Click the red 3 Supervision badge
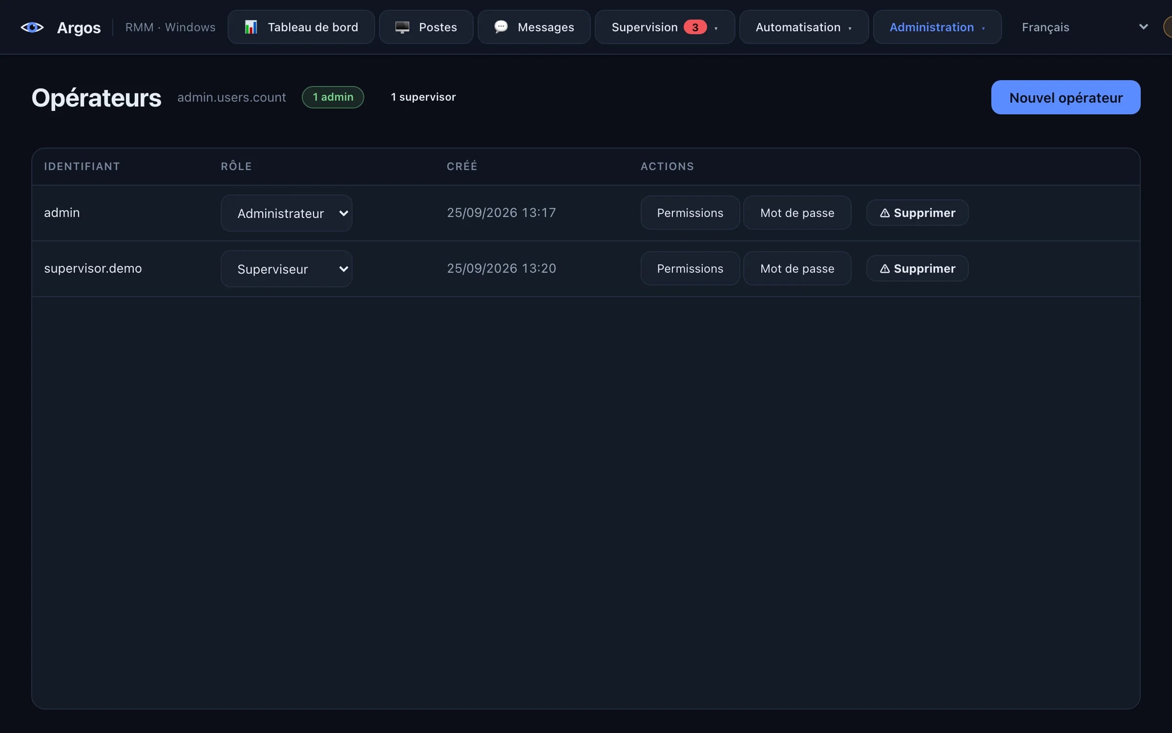This screenshot has width=1172, height=733. tap(695, 27)
